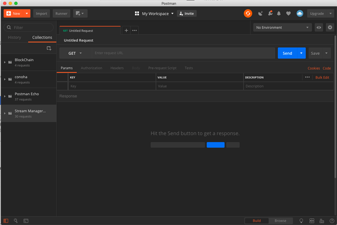Toggle sidebar icon in bottom status bar
Screen dimensions: 337x225
(x=6, y=221)
